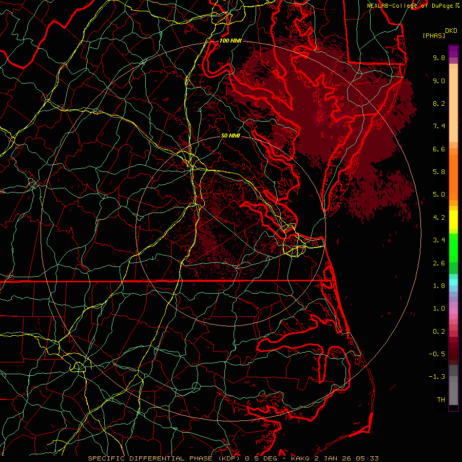Click the purple band of the color scale
462x462 pixels.
(453, 51)
